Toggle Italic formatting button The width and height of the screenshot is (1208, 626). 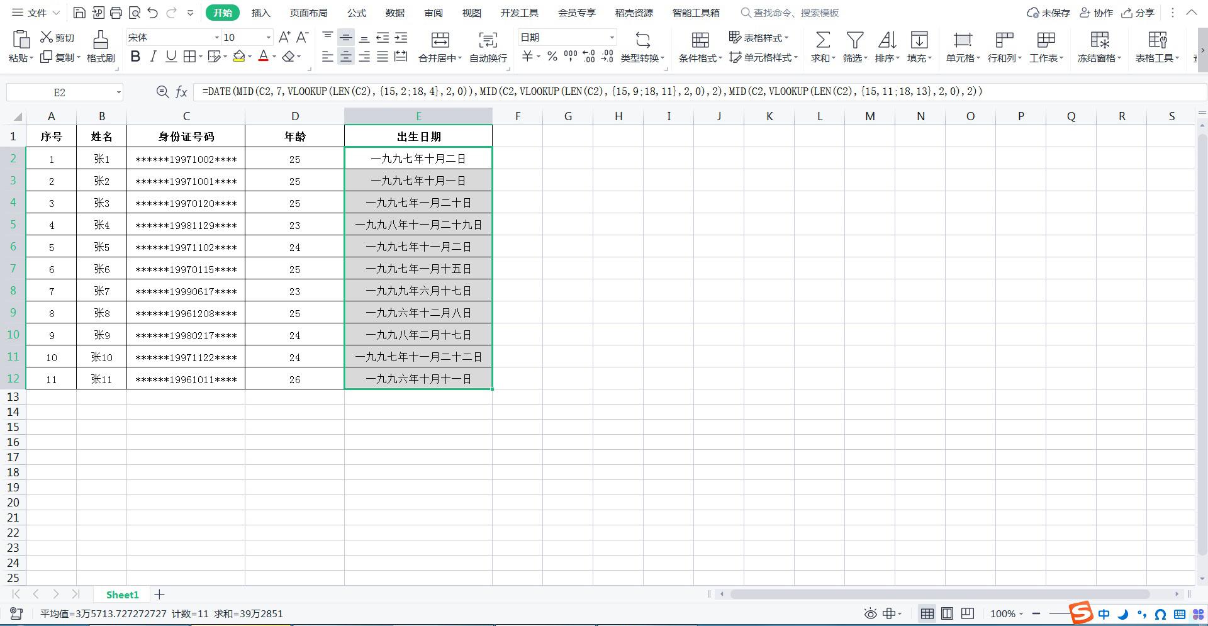coord(153,57)
